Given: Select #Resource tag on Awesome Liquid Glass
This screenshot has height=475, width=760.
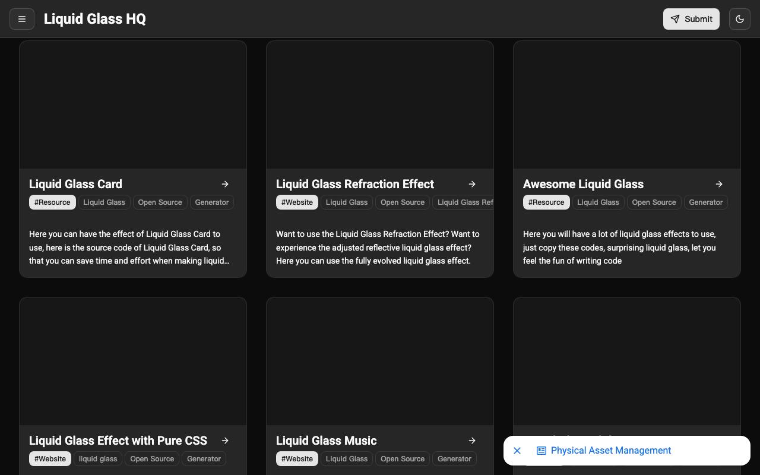Looking at the screenshot, I should tap(546, 202).
